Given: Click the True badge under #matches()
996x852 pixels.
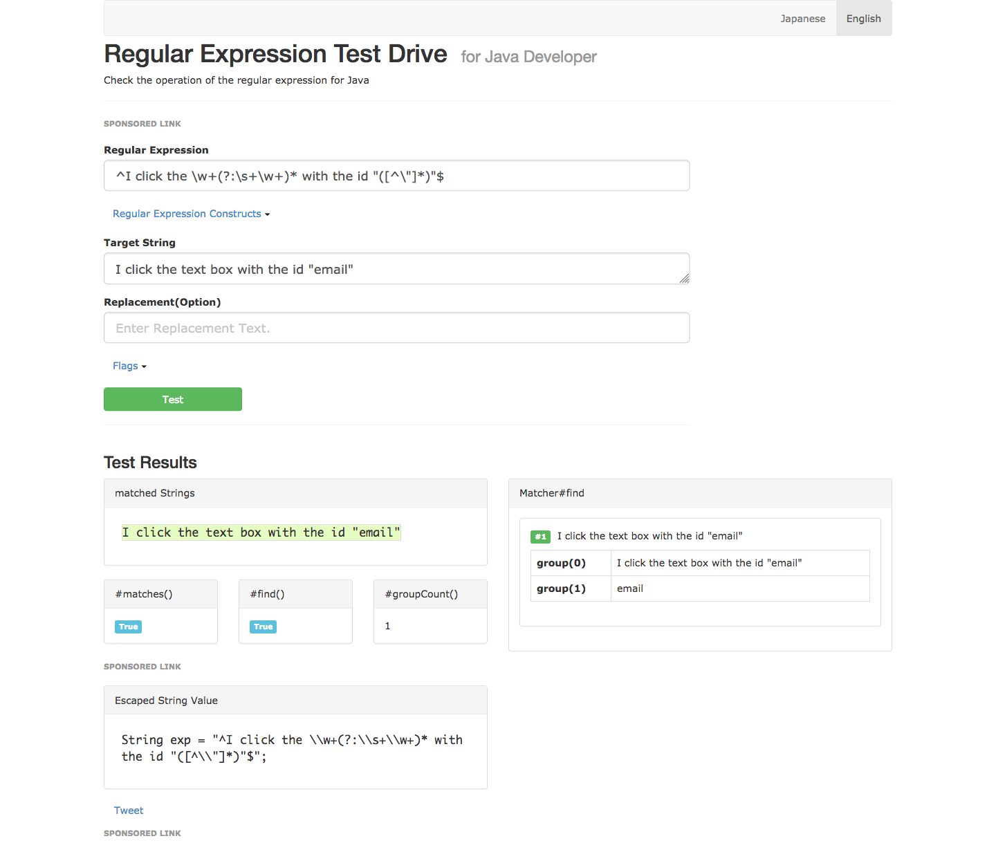Looking at the screenshot, I should tap(128, 627).
